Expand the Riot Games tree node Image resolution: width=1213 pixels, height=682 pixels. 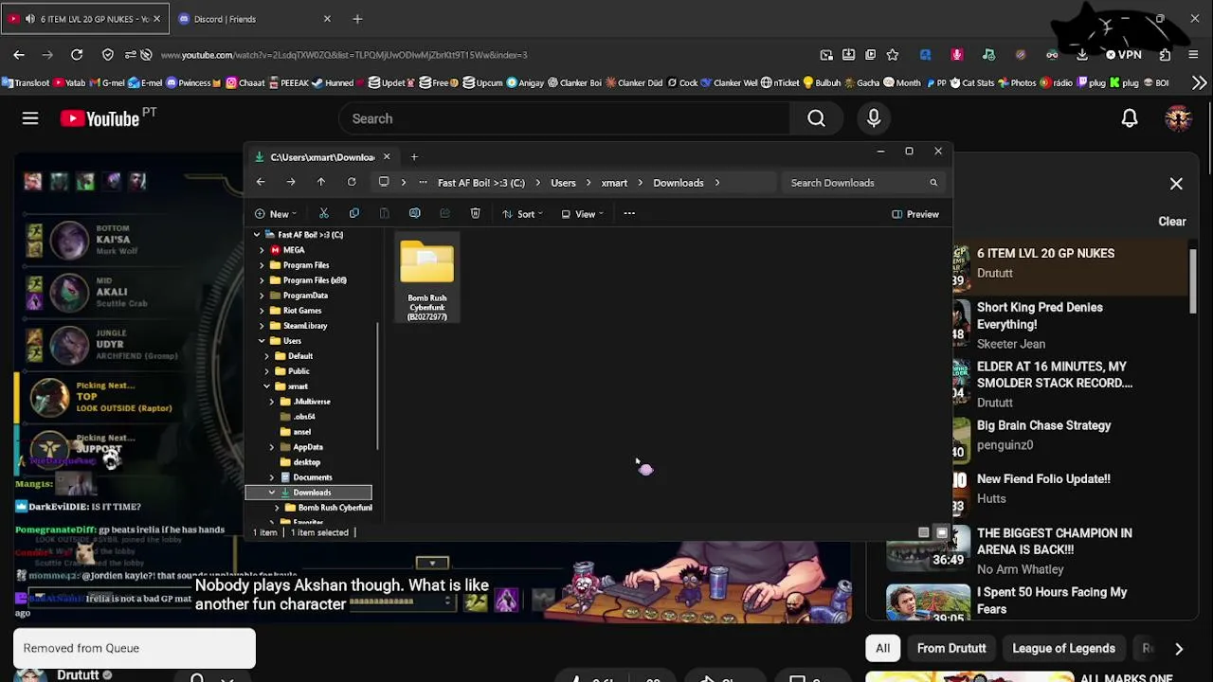click(x=262, y=311)
